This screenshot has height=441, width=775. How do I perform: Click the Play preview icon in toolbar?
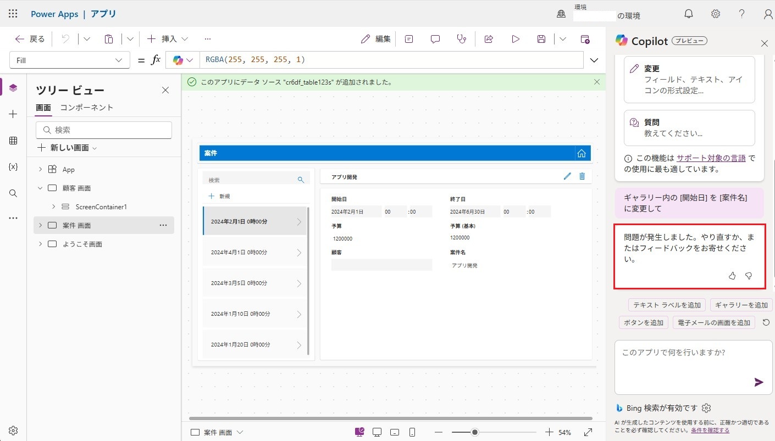[x=515, y=39]
